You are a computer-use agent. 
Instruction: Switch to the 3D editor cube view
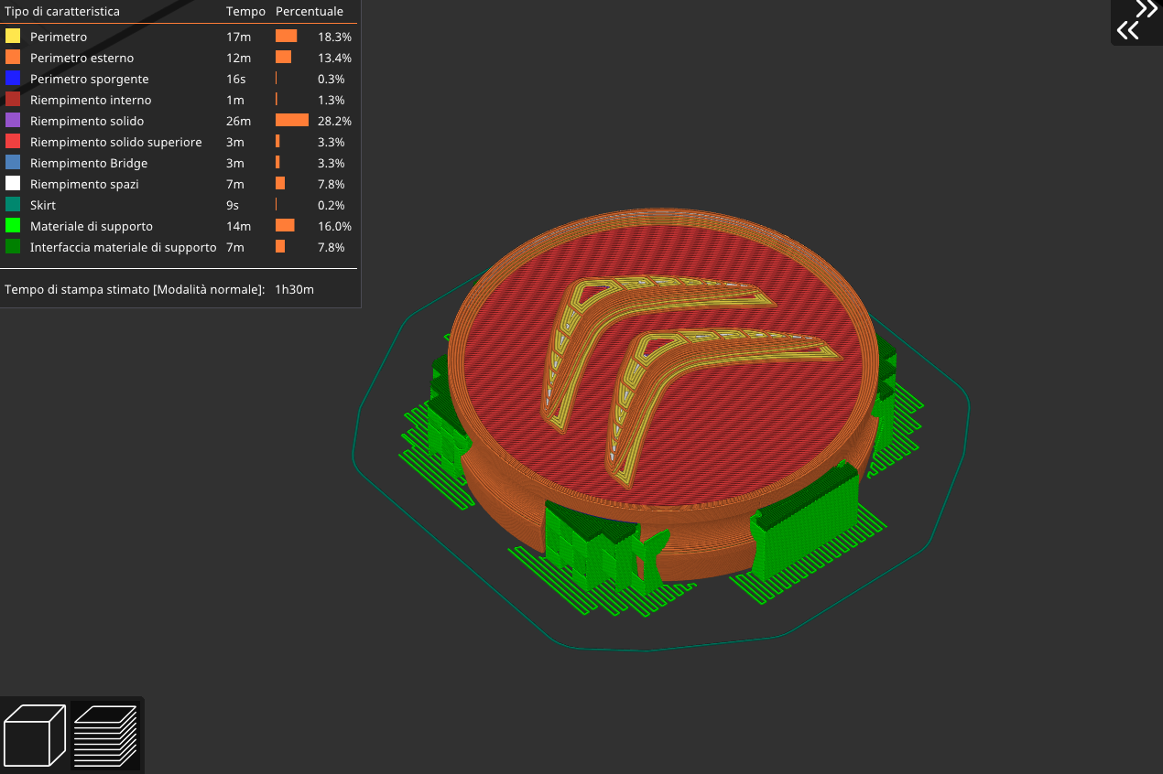[x=35, y=736]
